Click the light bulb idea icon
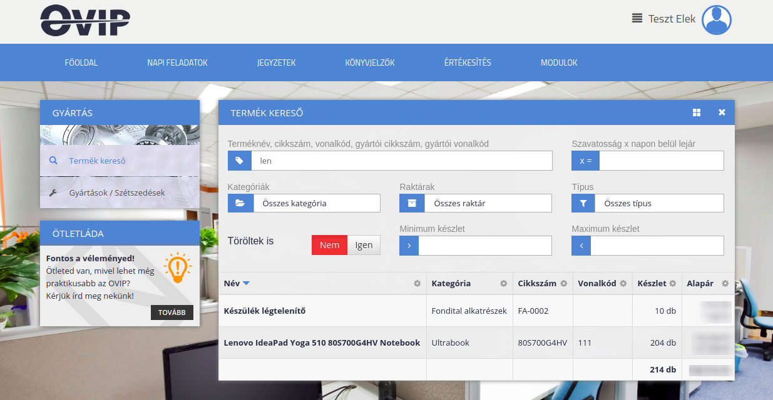The width and height of the screenshot is (773, 400). coord(178,268)
